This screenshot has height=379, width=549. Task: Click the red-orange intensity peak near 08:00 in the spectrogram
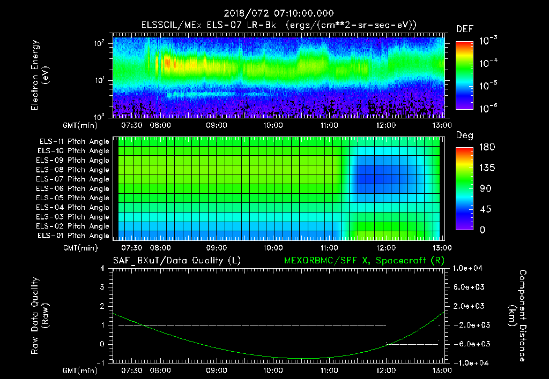click(167, 63)
